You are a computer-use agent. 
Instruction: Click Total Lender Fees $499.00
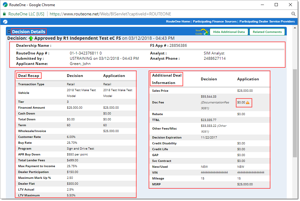(x=72, y=160)
